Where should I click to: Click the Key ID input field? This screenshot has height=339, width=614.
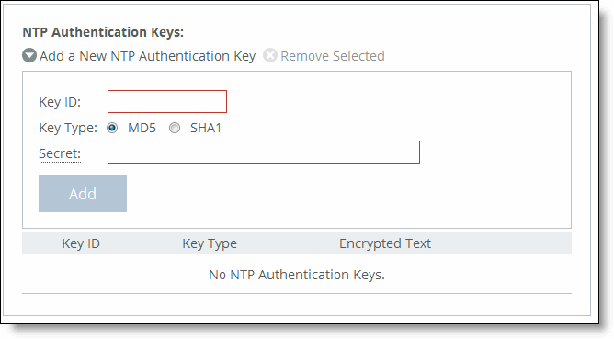pos(167,102)
